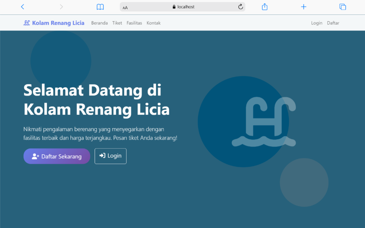Tap the share icon in the toolbar

point(265,7)
